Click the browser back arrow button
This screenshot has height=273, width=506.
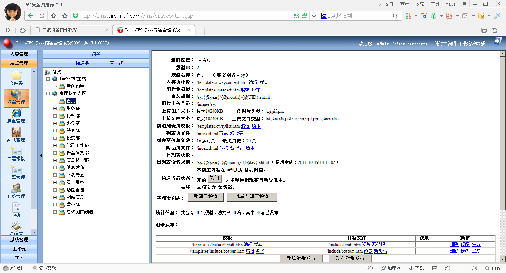click(x=30, y=16)
